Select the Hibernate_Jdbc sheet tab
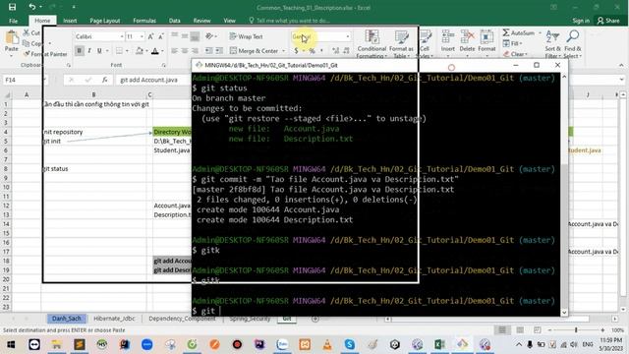This screenshot has height=354, width=629. point(114,319)
